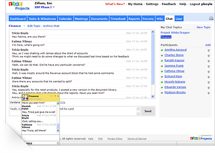Click the footer FAQ link
The width and height of the screenshot is (215, 153).
[x=100, y=139]
